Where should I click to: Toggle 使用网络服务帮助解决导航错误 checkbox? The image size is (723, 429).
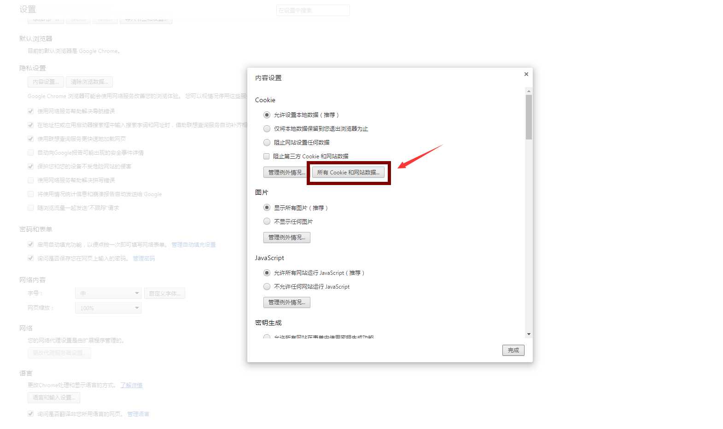(30, 111)
